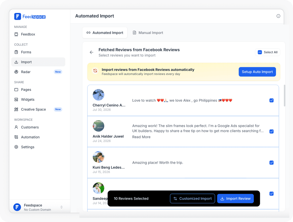Click "Fetched Reviews from Facebook Reviews" heading
This screenshot has height=222, width=293.
pos(139,50)
